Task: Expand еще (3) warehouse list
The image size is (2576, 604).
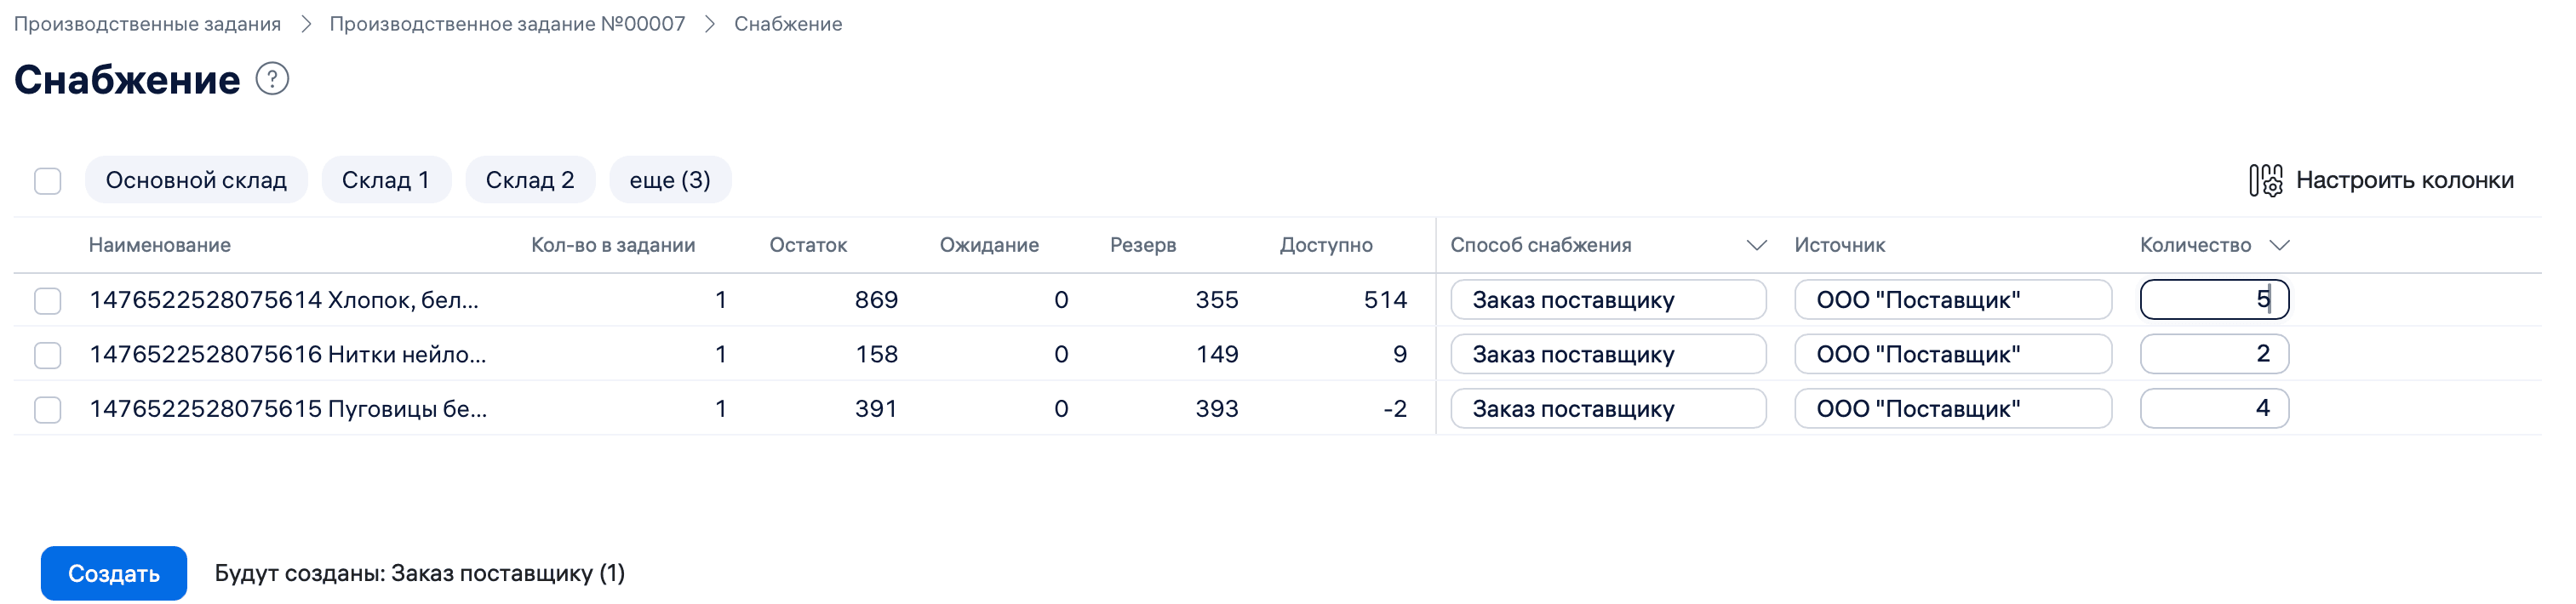Action: pyautogui.click(x=670, y=180)
